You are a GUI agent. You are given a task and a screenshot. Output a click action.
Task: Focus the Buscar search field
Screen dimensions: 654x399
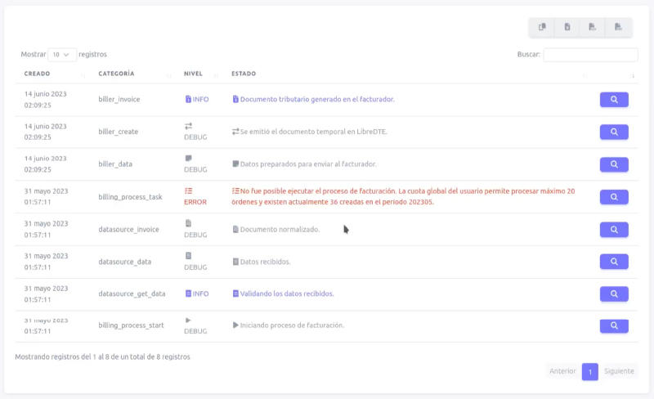click(x=590, y=55)
